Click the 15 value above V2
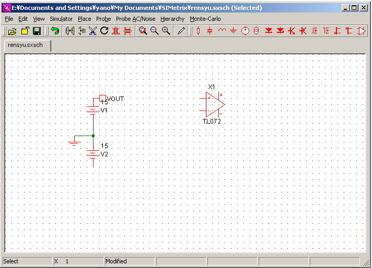372x268 pixels. click(x=104, y=146)
